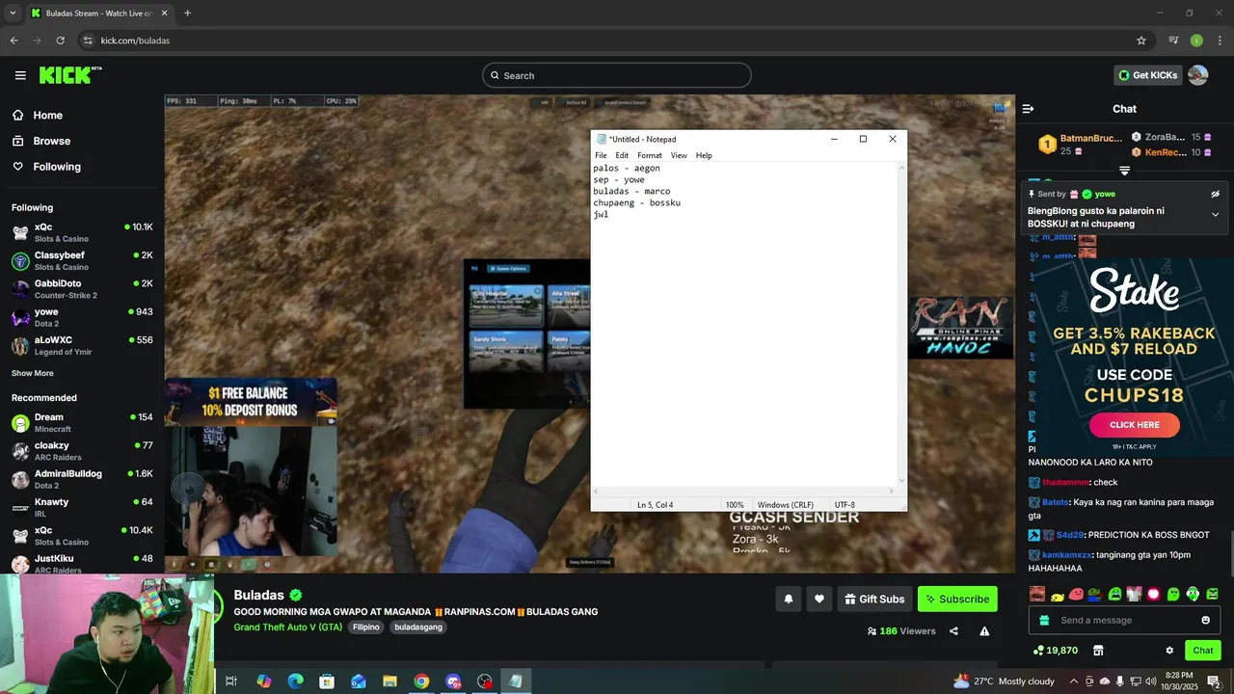Open cloakzy recommended channel
Image resolution: width=1234 pixels, height=694 pixels.
[x=82, y=450]
